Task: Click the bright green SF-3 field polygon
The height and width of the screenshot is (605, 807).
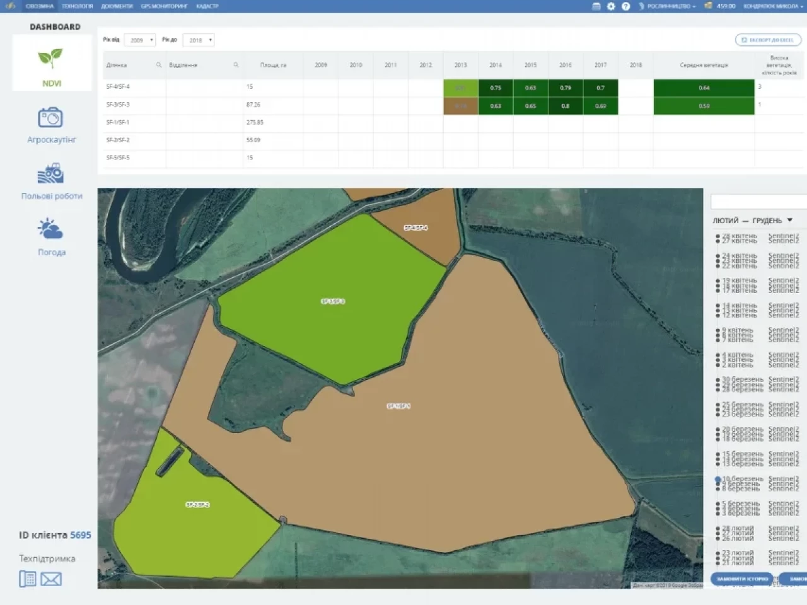Action: coord(332,302)
